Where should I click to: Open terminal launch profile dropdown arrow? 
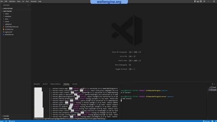(215, 84)
